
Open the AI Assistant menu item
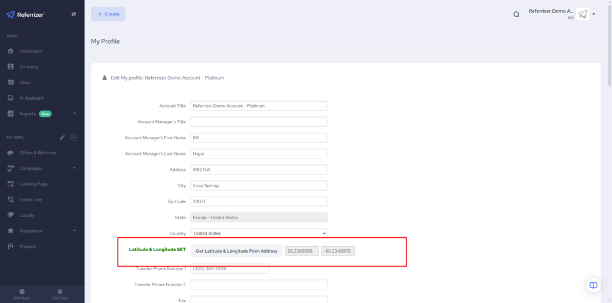[x=31, y=98]
